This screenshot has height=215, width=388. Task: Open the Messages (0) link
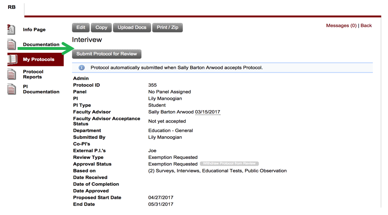pyautogui.click(x=341, y=26)
